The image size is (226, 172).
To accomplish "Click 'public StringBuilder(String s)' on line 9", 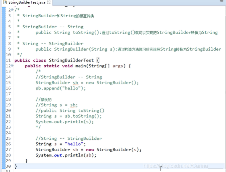I will point(75,49).
